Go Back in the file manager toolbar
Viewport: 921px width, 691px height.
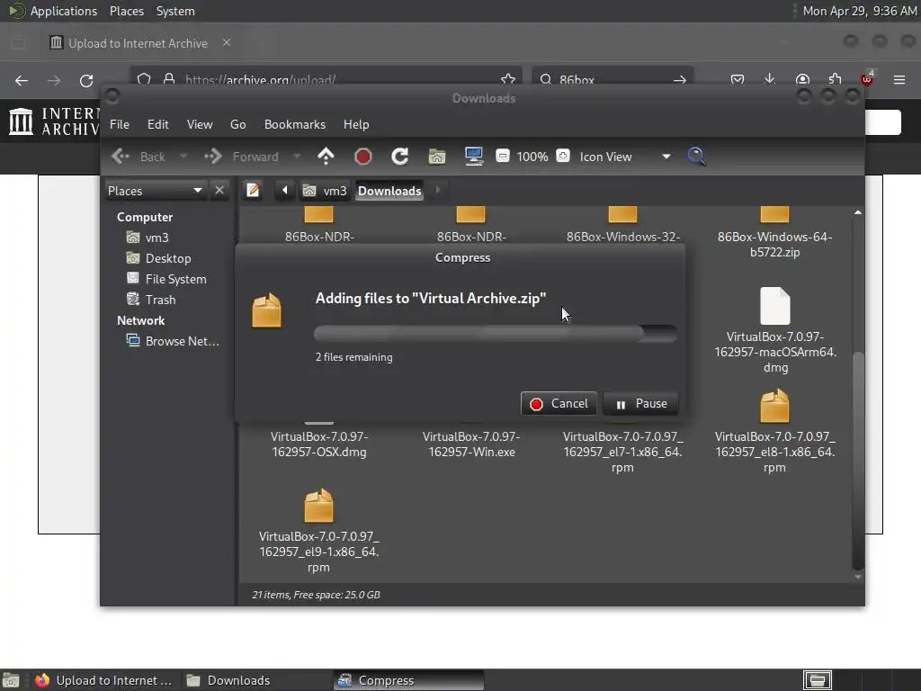pyautogui.click(x=139, y=157)
